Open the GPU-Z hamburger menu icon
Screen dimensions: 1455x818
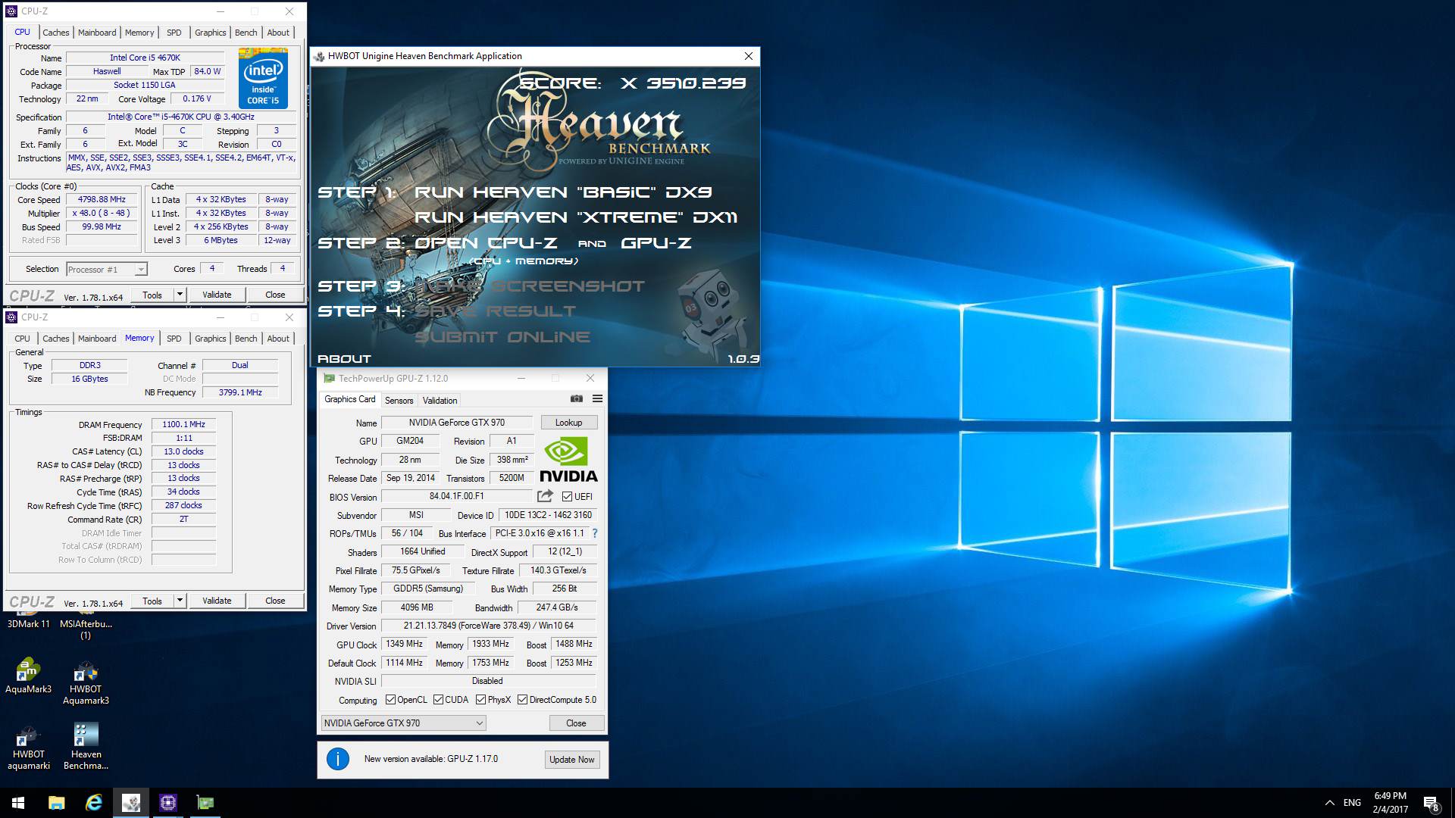(597, 398)
